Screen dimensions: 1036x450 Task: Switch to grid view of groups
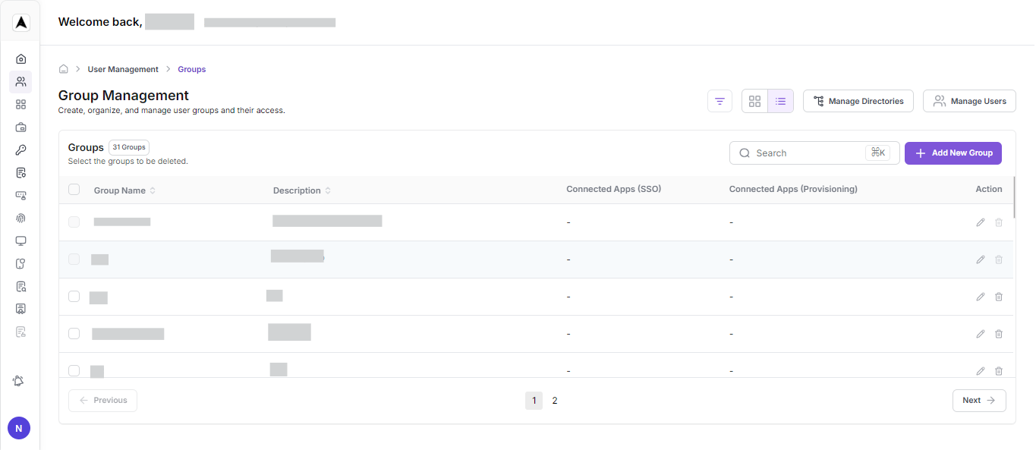click(x=754, y=100)
